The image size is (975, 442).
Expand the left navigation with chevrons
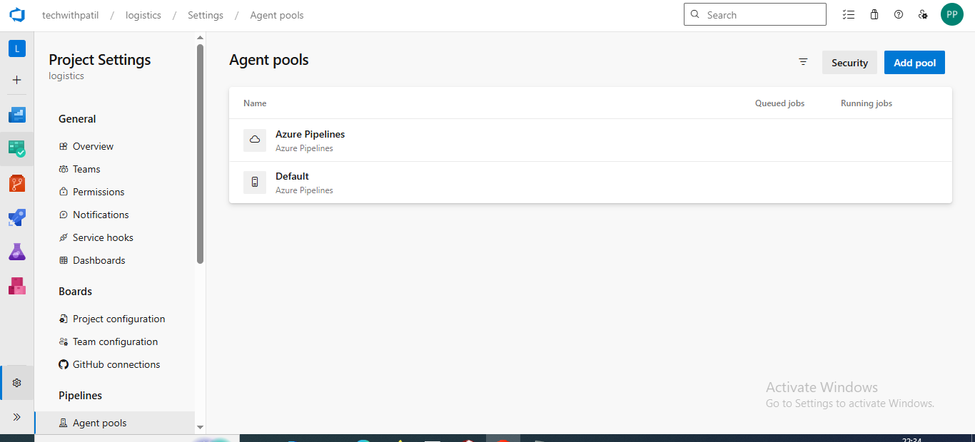17,417
